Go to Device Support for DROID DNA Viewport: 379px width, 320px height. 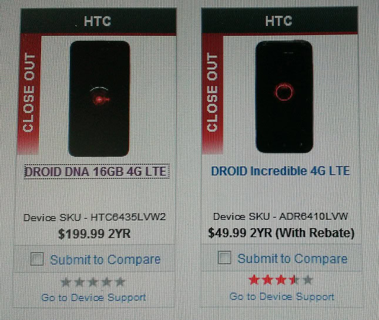click(x=93, y=297)
